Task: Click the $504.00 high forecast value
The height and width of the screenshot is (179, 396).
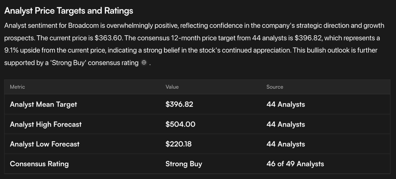Action: pos(180,124)
